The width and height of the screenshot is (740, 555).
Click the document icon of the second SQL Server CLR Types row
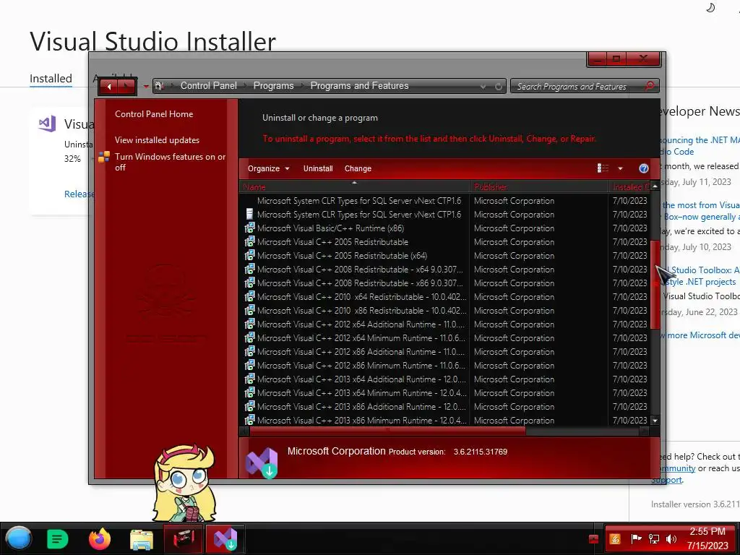249,214
